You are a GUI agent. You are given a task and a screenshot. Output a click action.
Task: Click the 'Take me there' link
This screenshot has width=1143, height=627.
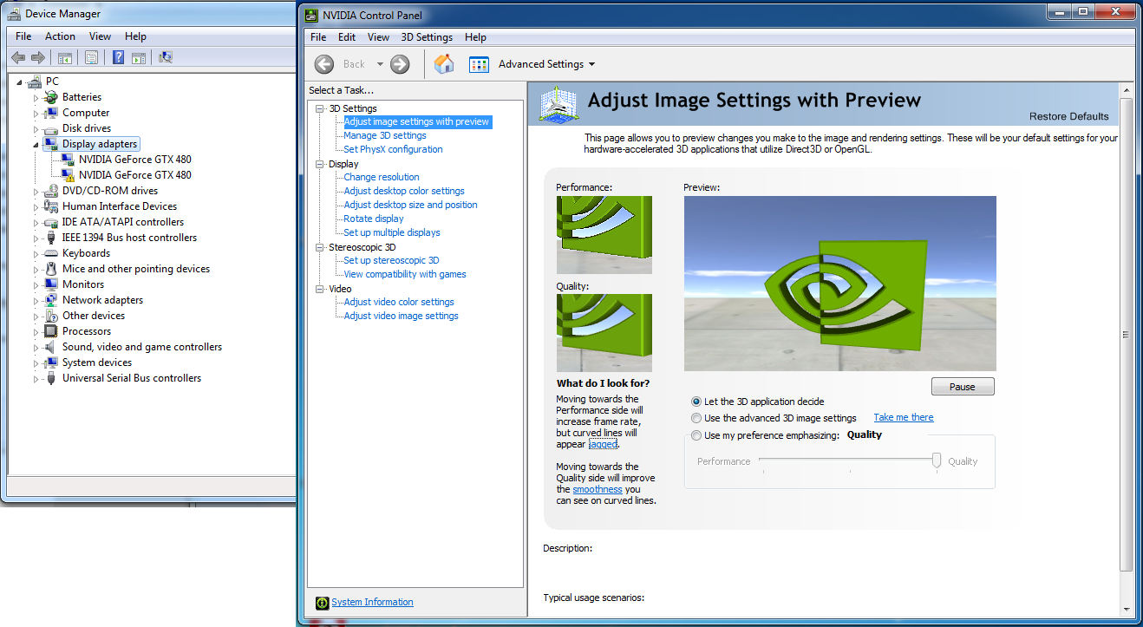pyautogui.click(x=904, y=417)
